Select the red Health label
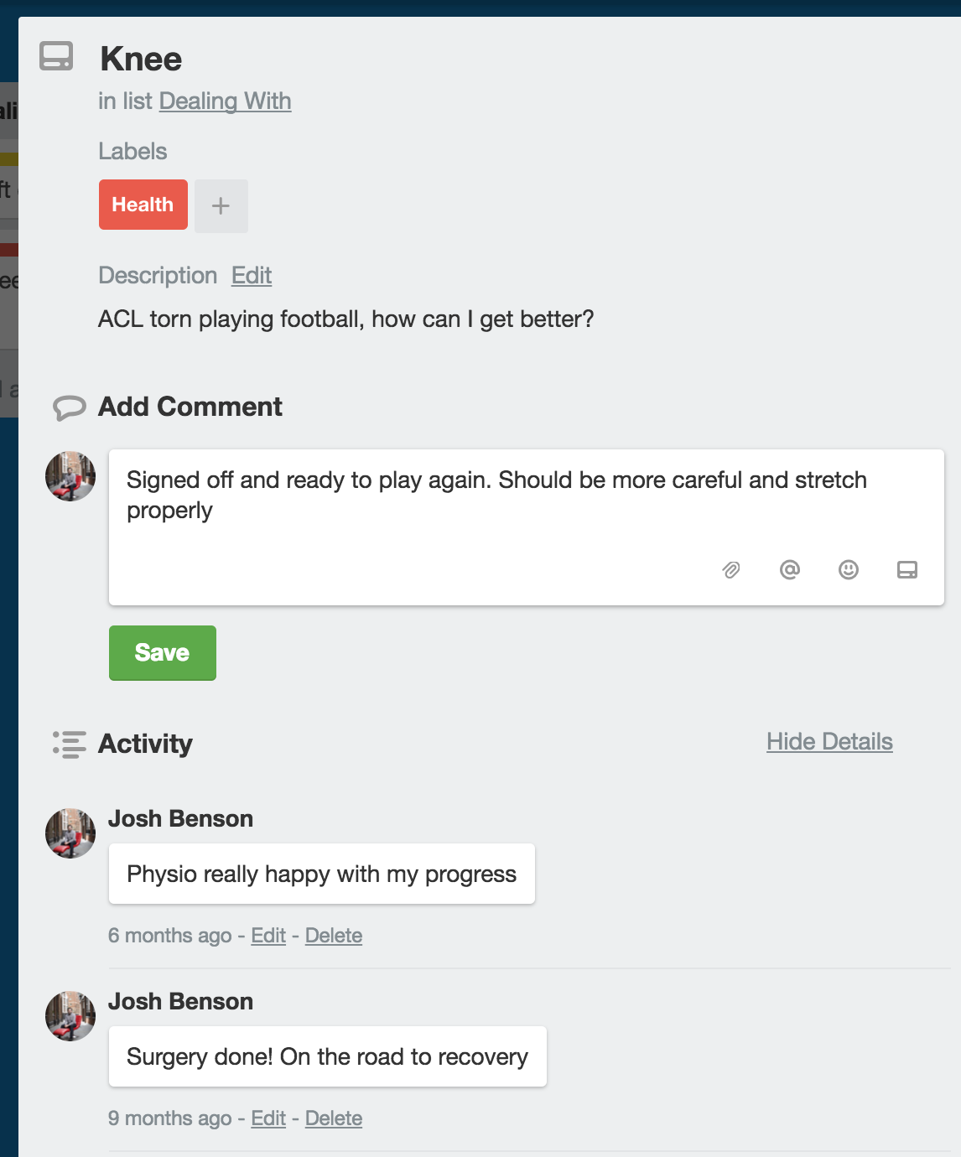This screenshot has height=1157, width=961. point(143,205)
